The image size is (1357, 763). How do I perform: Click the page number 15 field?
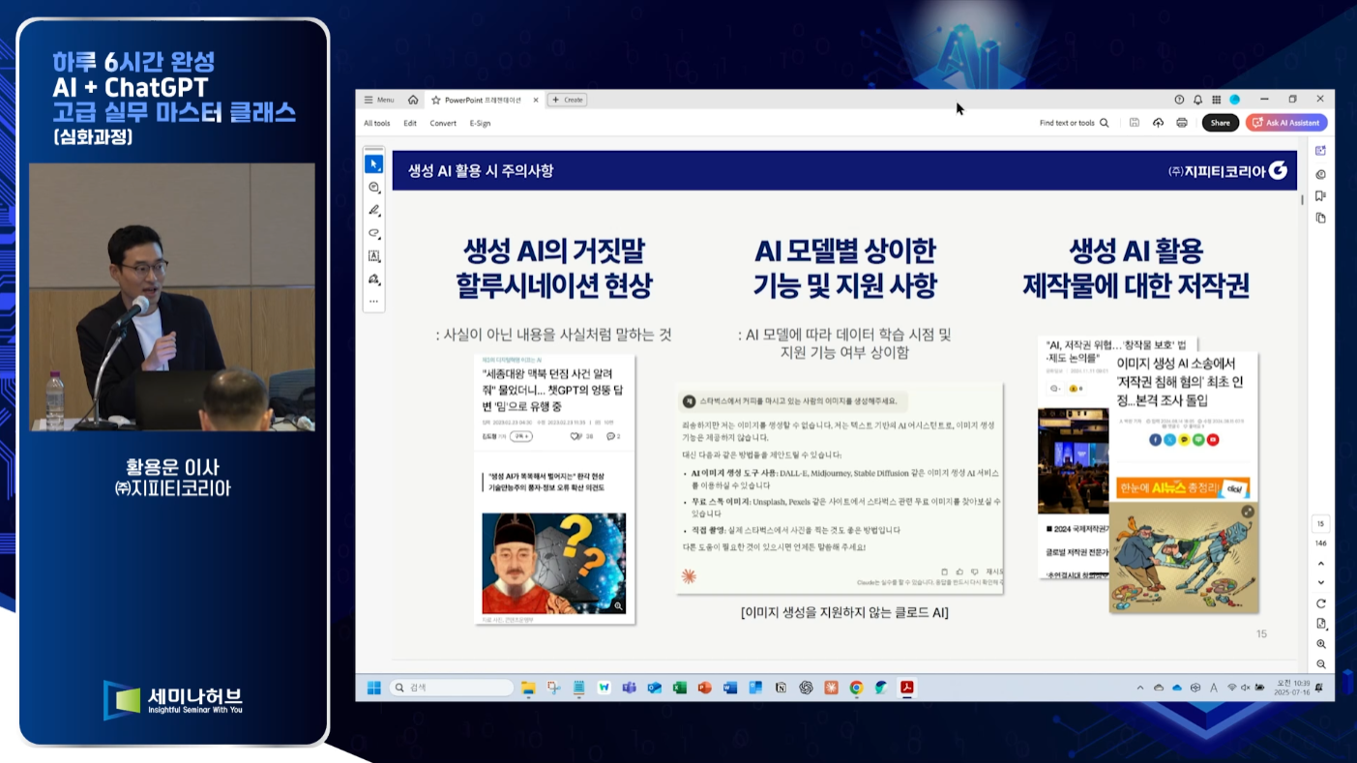(1320, 523)
